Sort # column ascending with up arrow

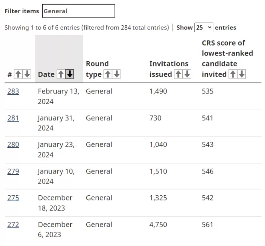click(18, 74)
